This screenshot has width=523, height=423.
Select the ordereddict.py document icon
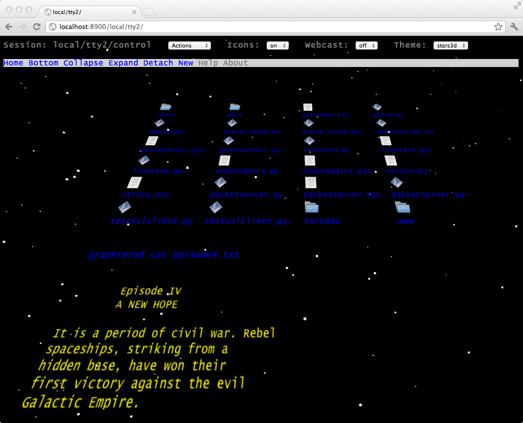pos(224,159)
